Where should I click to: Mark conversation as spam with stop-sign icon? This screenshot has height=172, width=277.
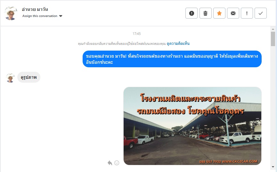click(191, 13)
